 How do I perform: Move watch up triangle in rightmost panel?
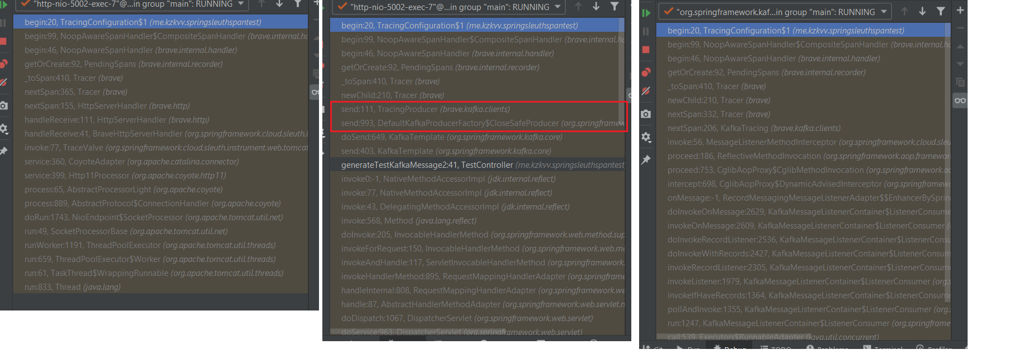960,46
